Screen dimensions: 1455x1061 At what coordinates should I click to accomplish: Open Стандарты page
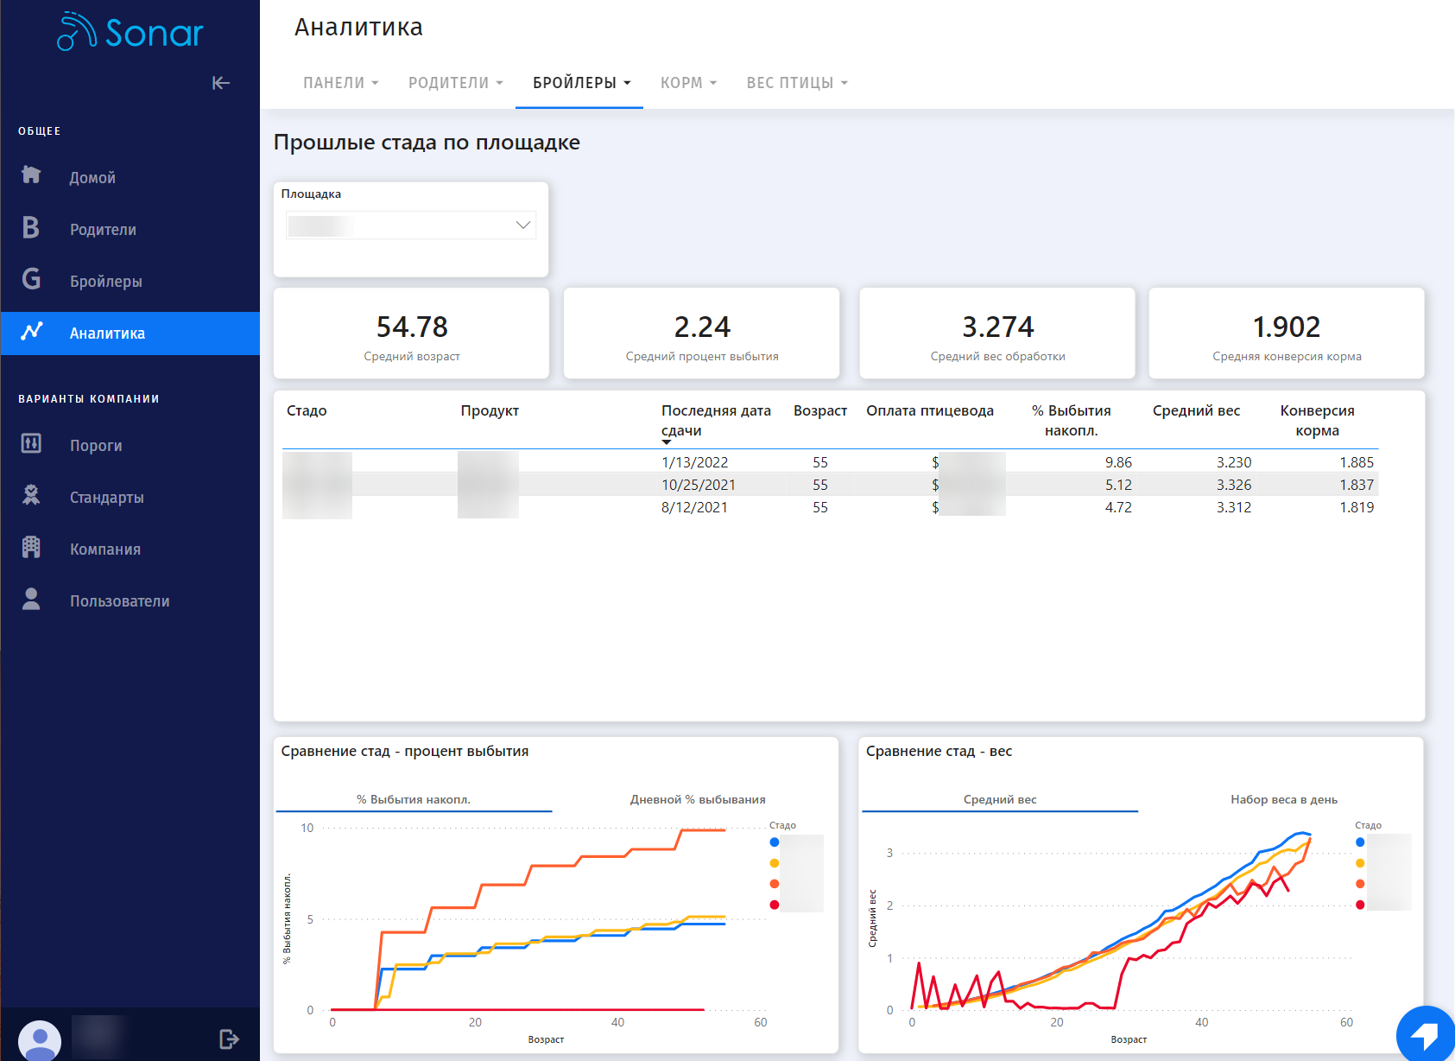(x=107, y=498)
